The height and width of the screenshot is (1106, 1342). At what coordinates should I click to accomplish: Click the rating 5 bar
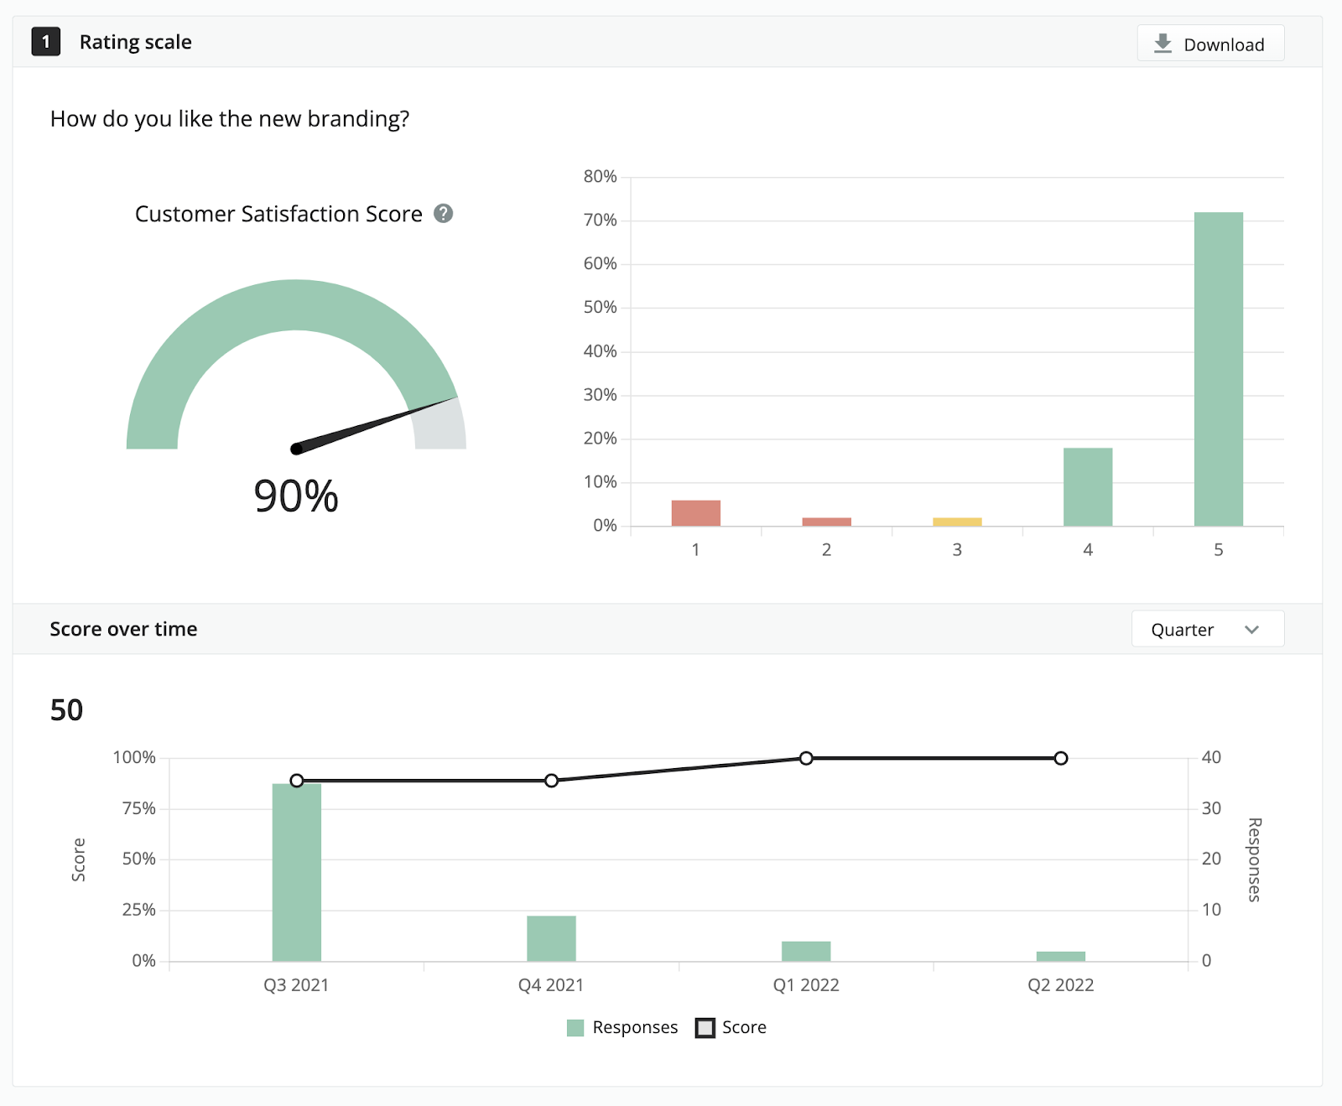click(x=1218, y=369)
